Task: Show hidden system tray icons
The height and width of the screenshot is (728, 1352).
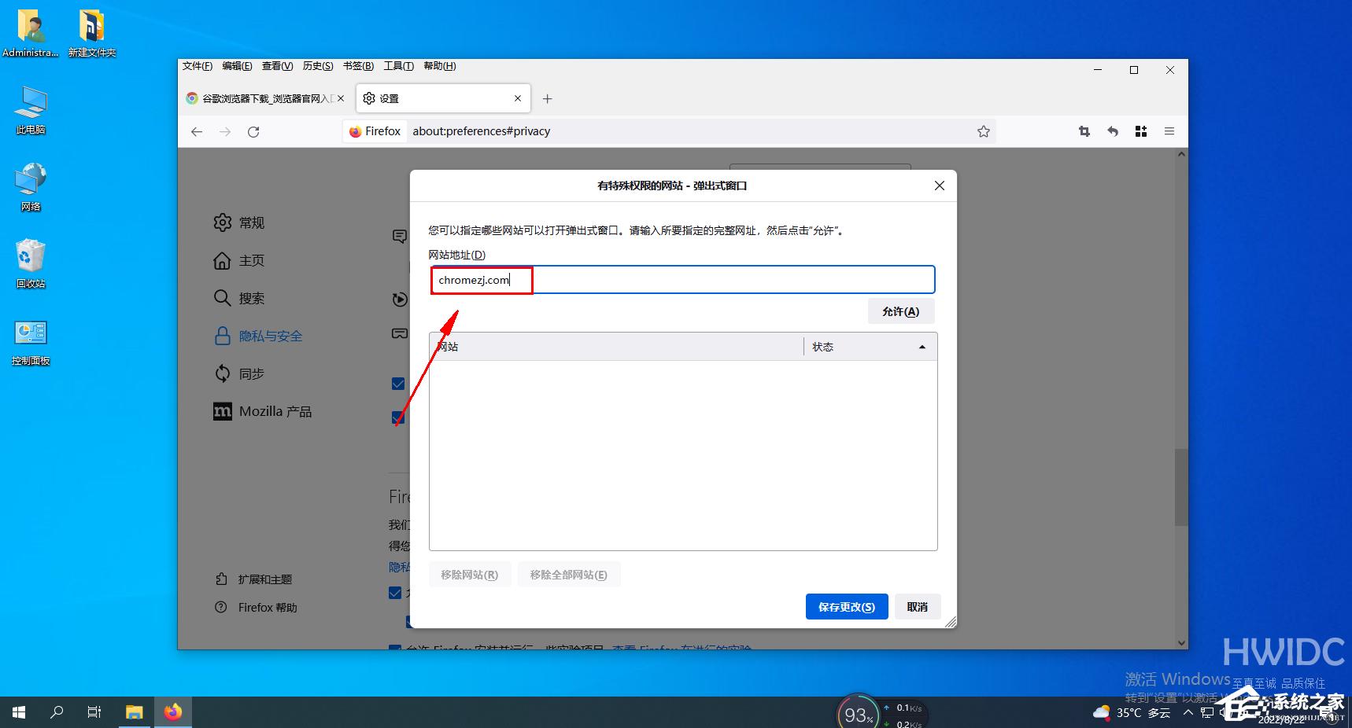Action: 1188,713
